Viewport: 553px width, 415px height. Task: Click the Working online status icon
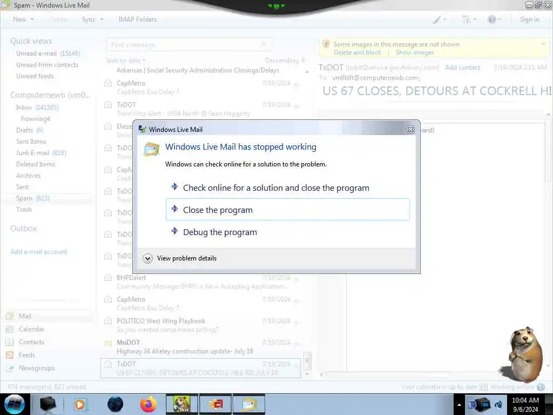pos(540,387)
